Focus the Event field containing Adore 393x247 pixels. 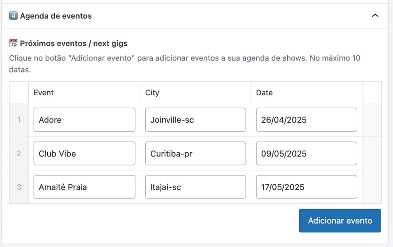(84, 120)
